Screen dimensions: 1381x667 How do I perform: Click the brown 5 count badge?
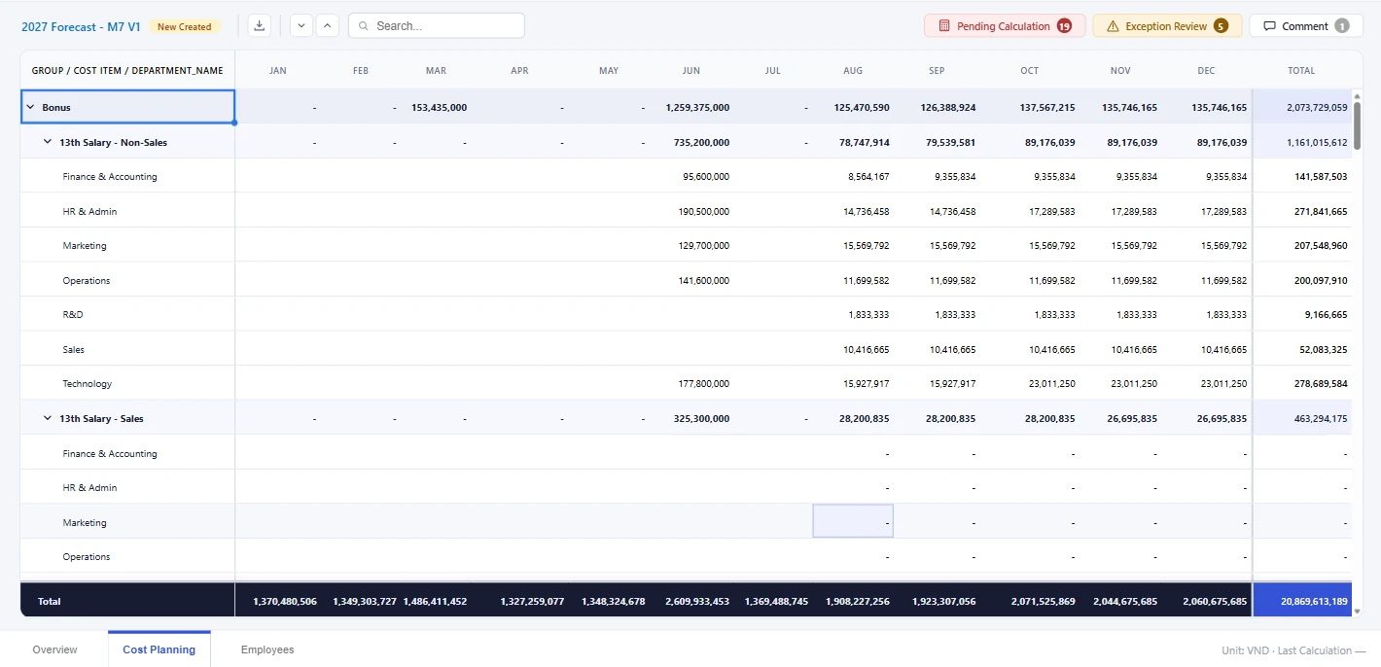click(1221, 26)
